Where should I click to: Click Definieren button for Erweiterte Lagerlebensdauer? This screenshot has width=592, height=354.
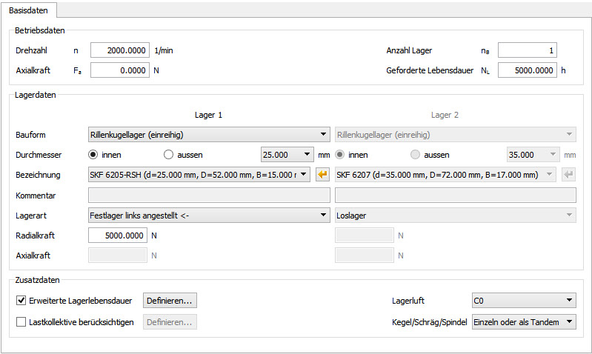click(170, 301)
